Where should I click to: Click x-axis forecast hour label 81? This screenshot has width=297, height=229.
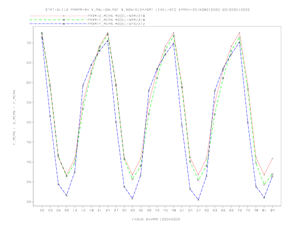pos(264,210)
